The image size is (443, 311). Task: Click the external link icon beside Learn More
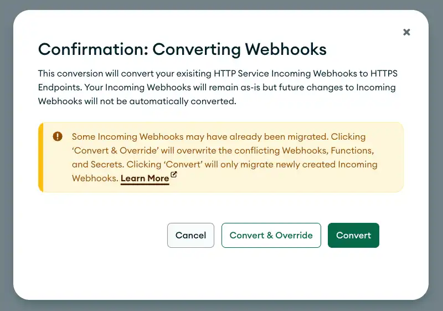[x=174, y=176]
